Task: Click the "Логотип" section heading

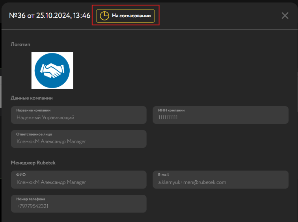Action: [20, 44]
